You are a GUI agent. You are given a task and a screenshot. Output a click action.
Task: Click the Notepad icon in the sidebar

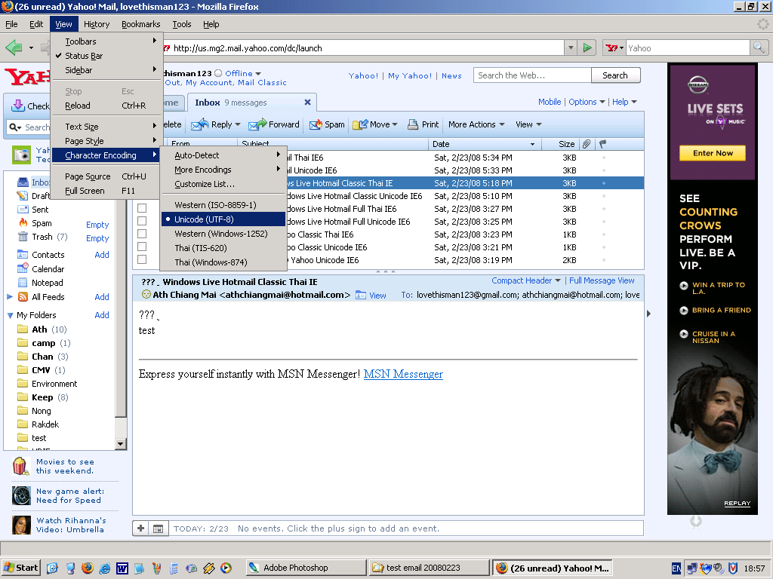pyautogui.click(x=23, y=282)
